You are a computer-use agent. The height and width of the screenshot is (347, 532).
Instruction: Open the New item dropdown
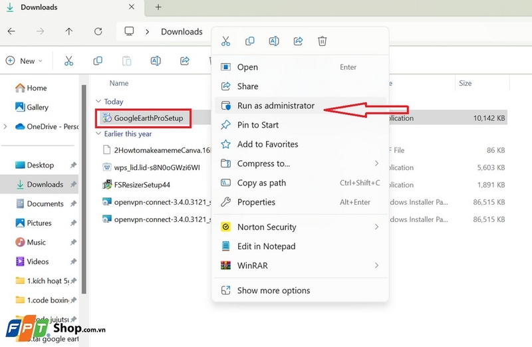point(25,60)
